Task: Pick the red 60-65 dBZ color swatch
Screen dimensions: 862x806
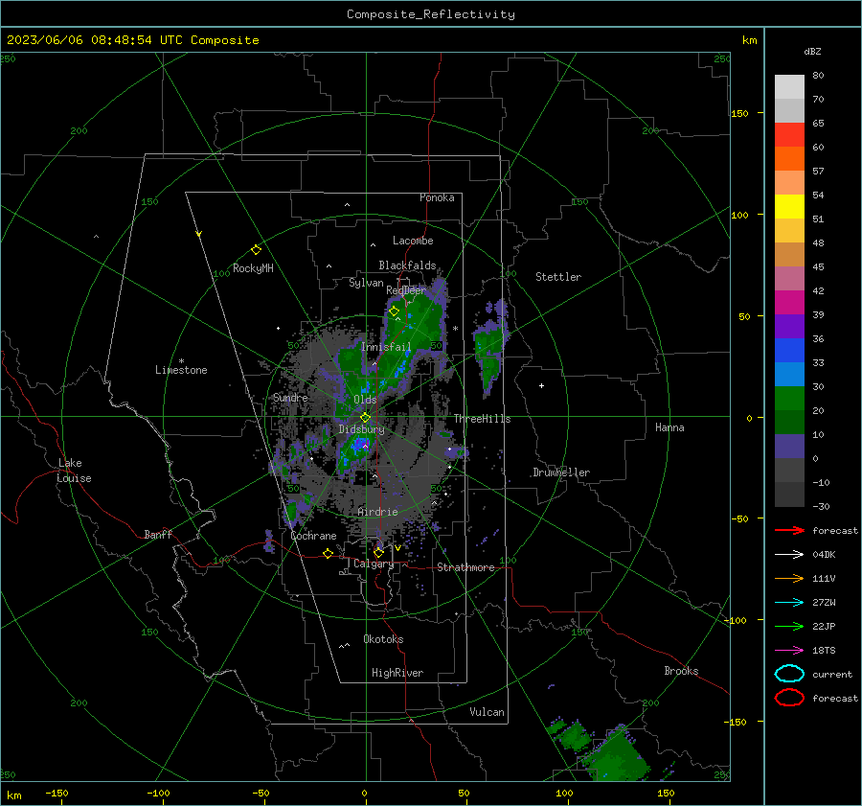Action: pos(789,135)
